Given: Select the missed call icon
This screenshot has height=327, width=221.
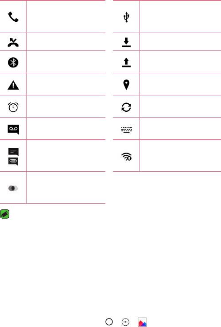Looking at the screenshot, I should [x=13, y=42].
